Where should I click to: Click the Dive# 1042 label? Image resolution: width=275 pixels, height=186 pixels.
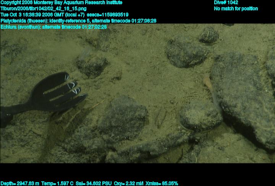pos(226,2)
